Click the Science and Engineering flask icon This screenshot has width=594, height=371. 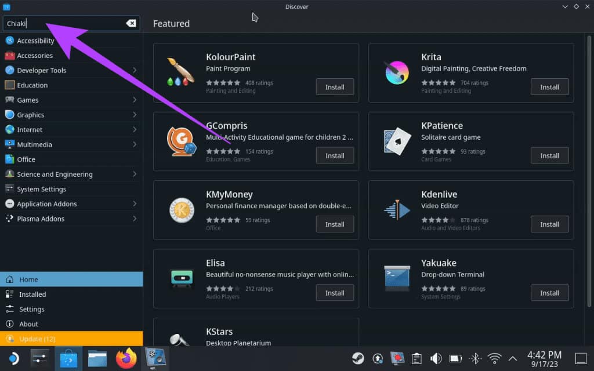[9, 174]
